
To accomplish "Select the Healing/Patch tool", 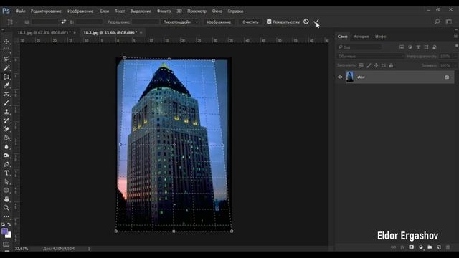I will pyautogui.click(x=6, y=94).
